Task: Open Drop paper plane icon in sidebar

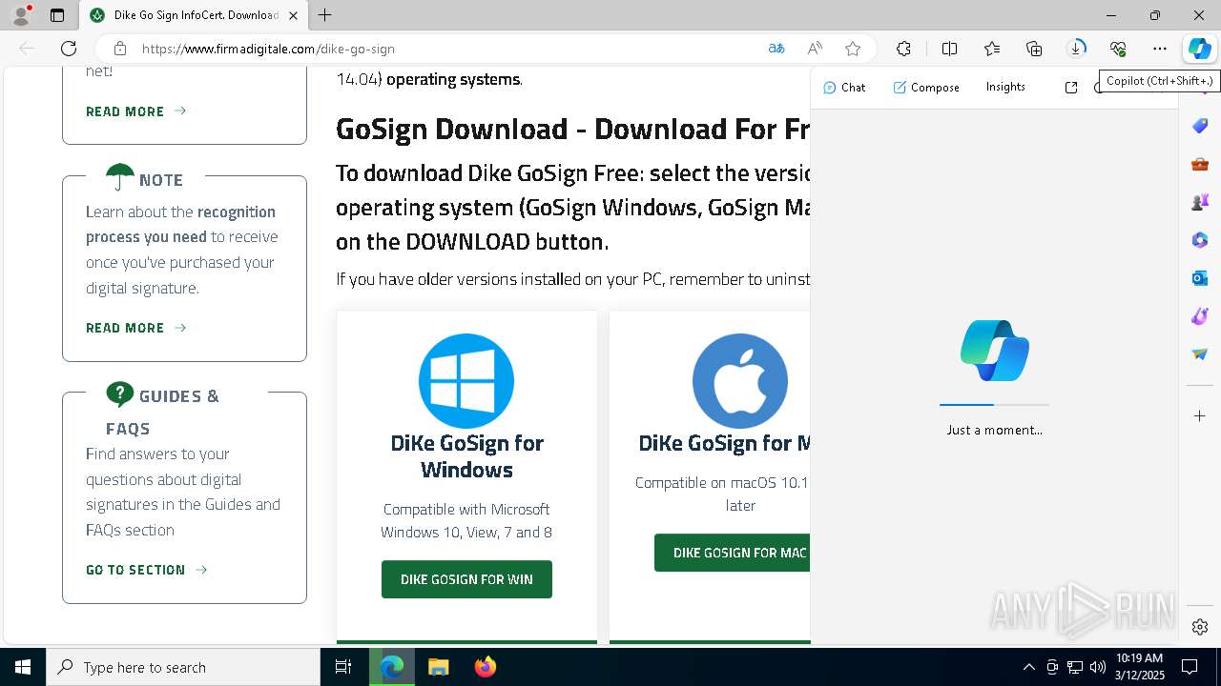Action: [x=1200, y=354]
